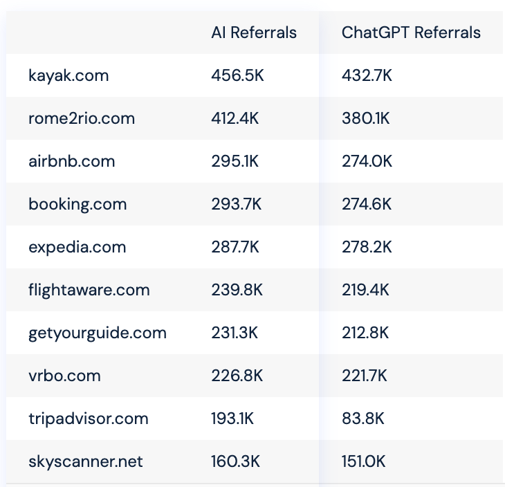Open tripadvisor.com from the table
505x487 pixels.
[89, 419]
